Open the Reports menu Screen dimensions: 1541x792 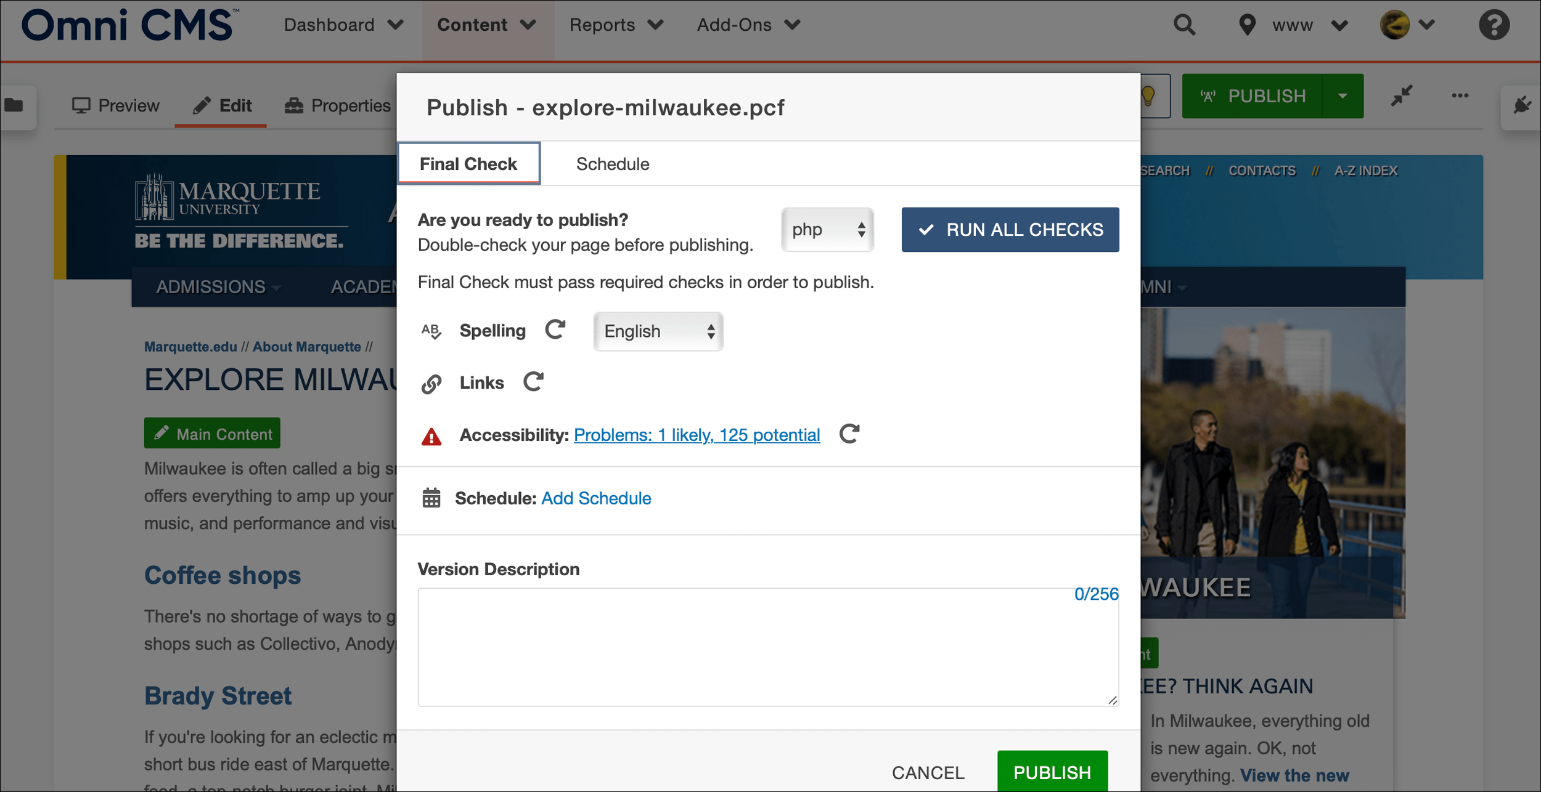(x=616, y=25)
